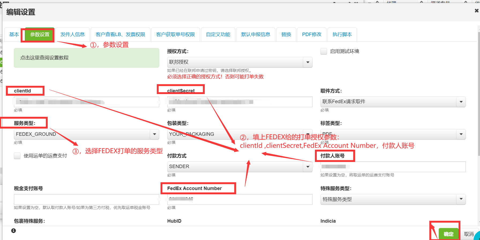Select the 参数设置 tab
The image size is (480, 240).
[x=40, y=34]
